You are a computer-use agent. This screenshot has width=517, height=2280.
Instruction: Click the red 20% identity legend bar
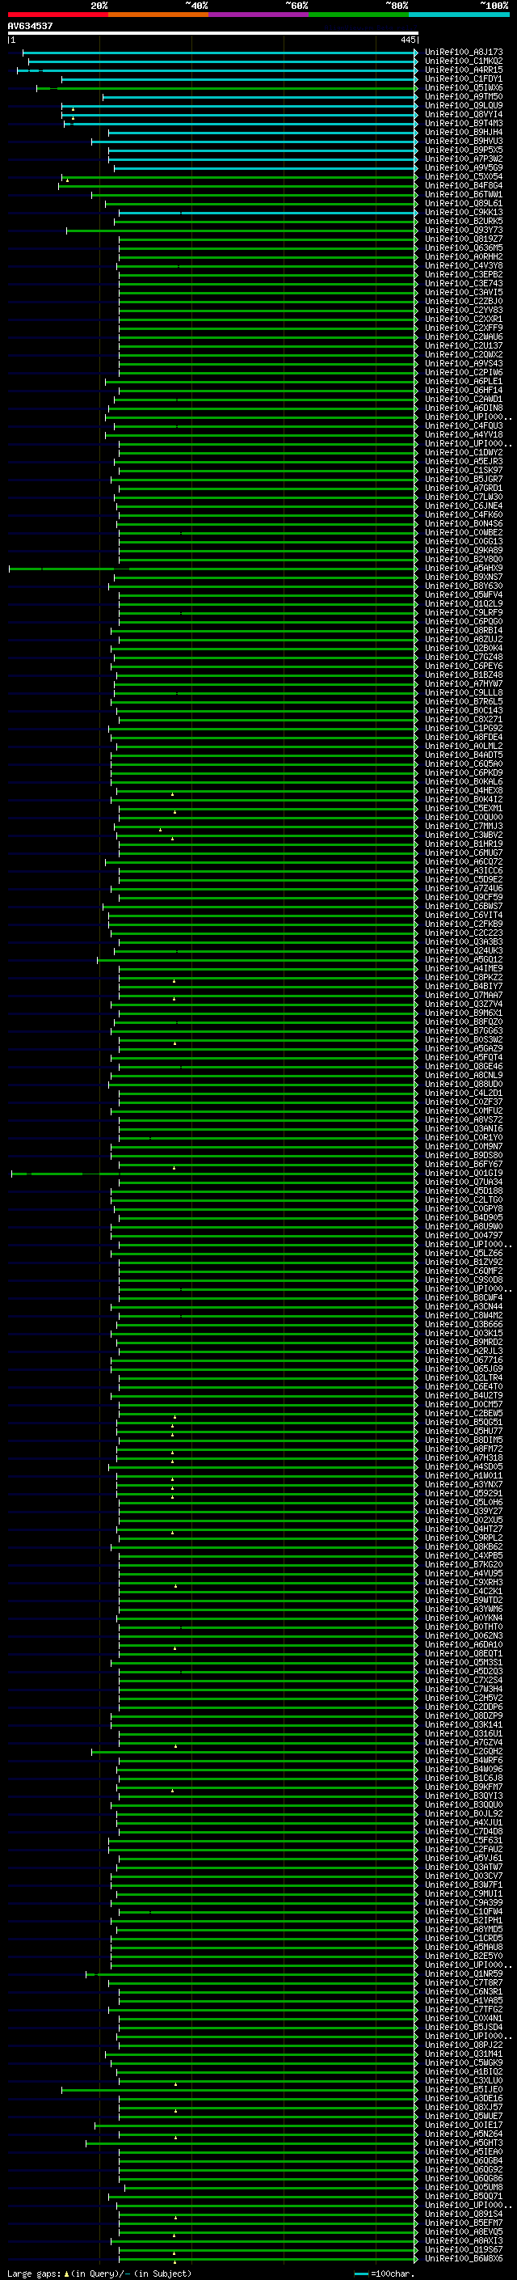[x=57, y=15]
